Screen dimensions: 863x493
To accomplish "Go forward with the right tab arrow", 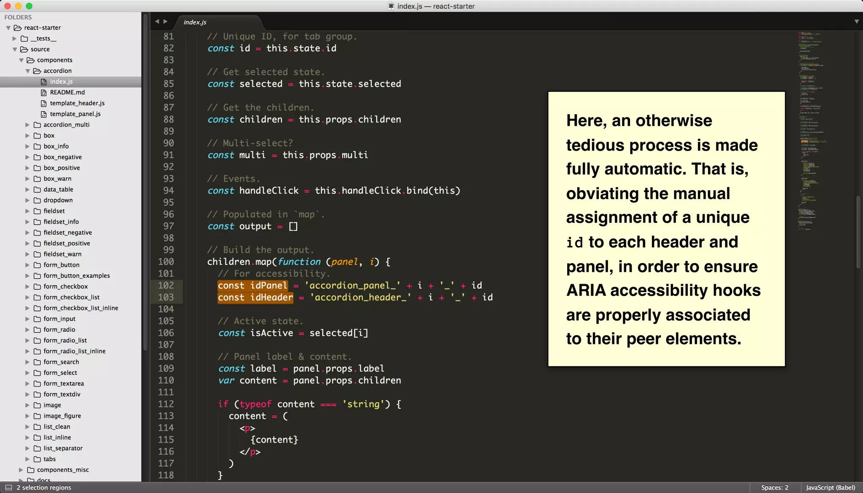I will [166, 21].
